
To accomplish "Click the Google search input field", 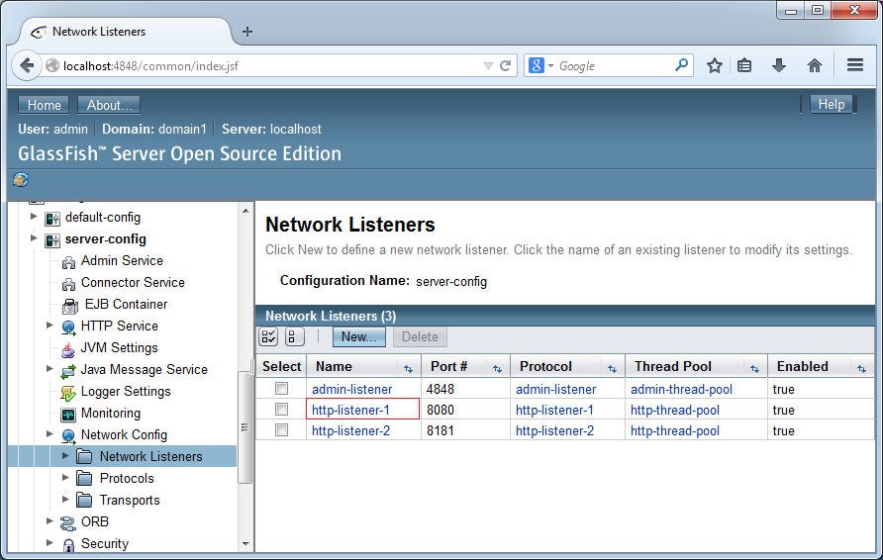I will pos(614,66).
